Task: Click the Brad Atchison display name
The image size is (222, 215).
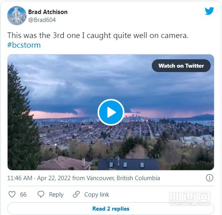Action: coord(48,12)
